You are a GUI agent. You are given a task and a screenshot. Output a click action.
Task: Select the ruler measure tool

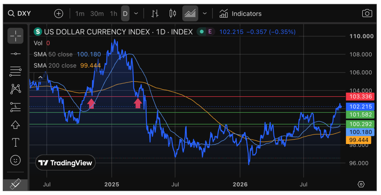tap(15, 184)
